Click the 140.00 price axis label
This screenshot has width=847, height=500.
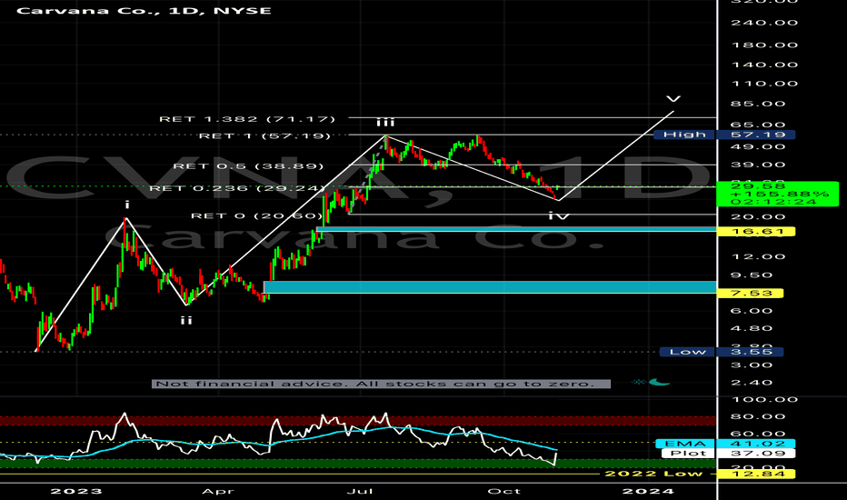tap(764, 65)
